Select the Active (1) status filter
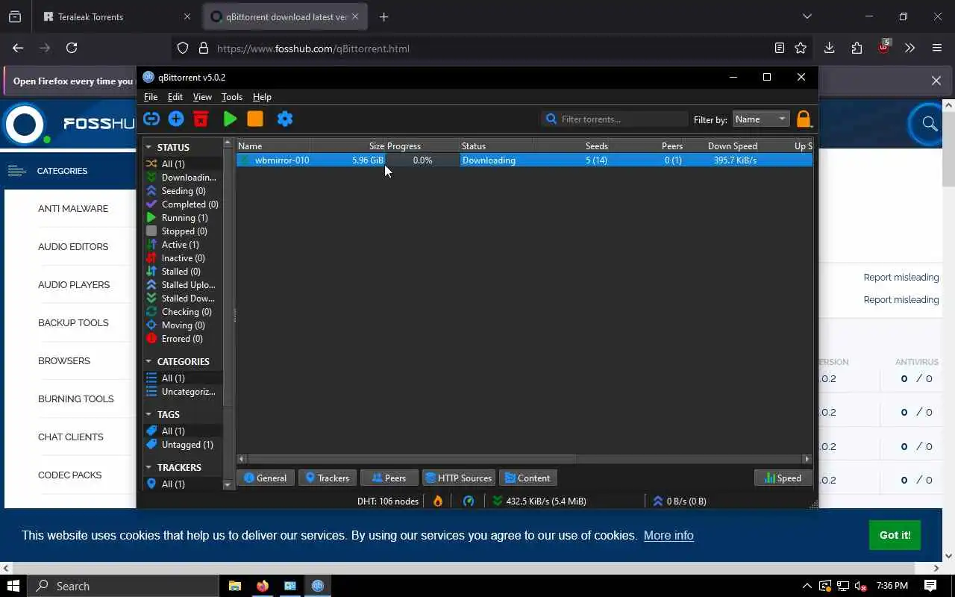Image resolution: width=955 pixels, height=597 pixels. pos(183,244)
